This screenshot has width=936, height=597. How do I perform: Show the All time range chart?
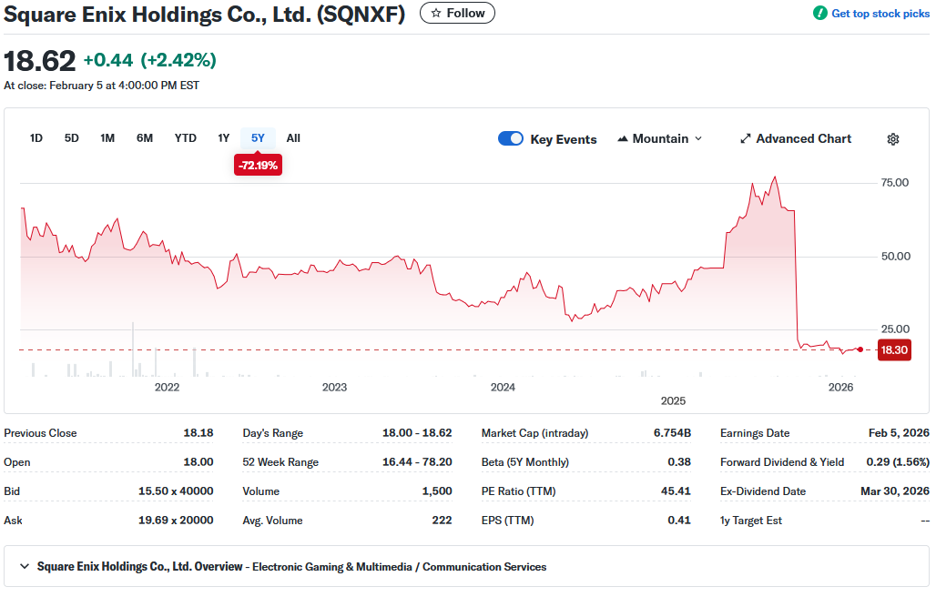click(x=293, y=138)
